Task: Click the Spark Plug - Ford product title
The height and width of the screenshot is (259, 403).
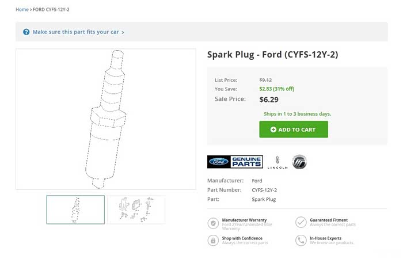Action: [x=272, y=55]
